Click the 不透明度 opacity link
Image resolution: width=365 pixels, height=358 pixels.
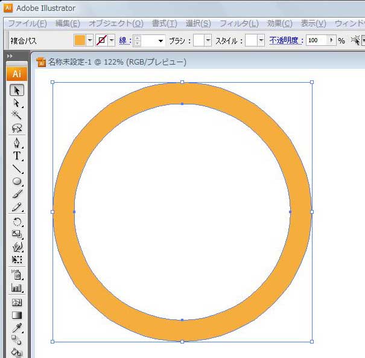pos(285,40)
